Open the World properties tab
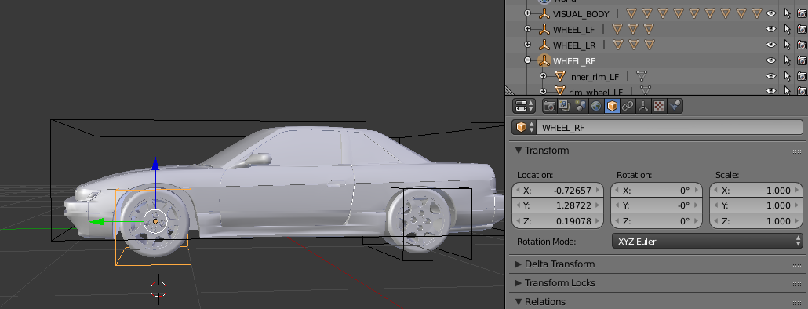Image resolution: width=808 pixels, height=309 pixels. (596, 106)
